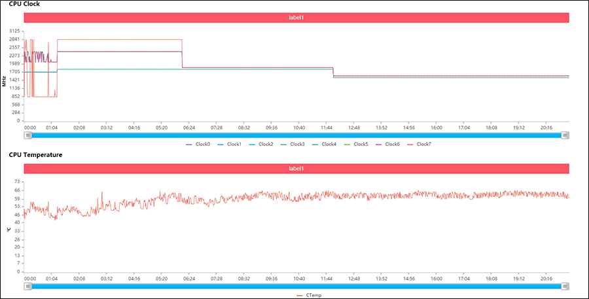Click the CPU Clock heading
The height and width of the screenshot is (299, 589).
pos(24,4)
